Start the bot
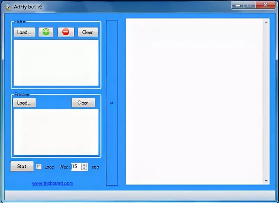 point(22,166)
